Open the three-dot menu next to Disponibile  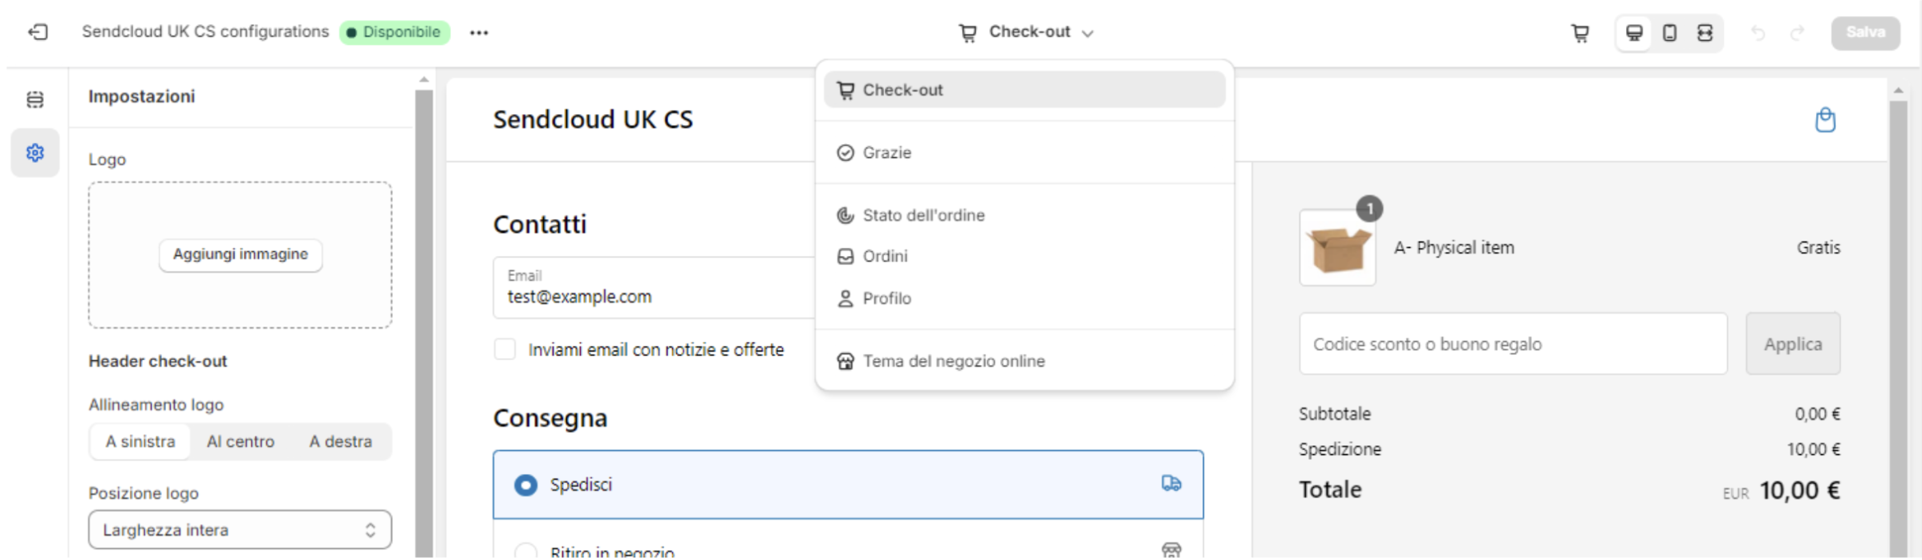click(x=479, y=32)
